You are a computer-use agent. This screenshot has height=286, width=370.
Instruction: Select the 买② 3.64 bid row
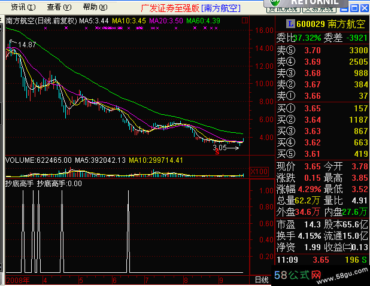click(322, 120)
